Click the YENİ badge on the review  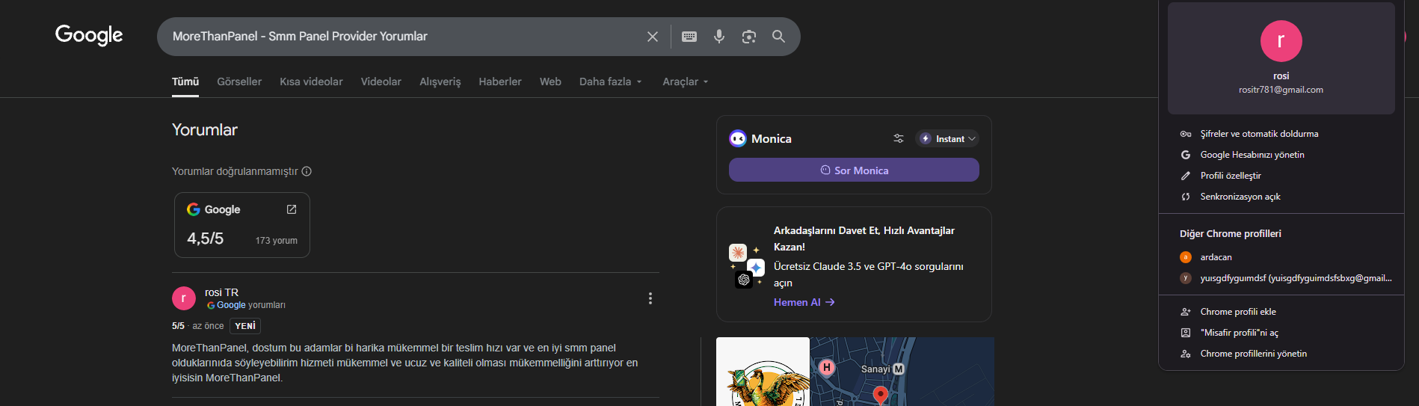[245, 326]
